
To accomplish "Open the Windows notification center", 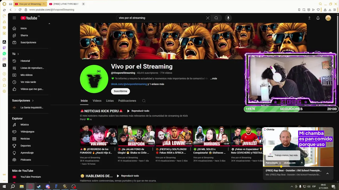I will pos(333,186).
